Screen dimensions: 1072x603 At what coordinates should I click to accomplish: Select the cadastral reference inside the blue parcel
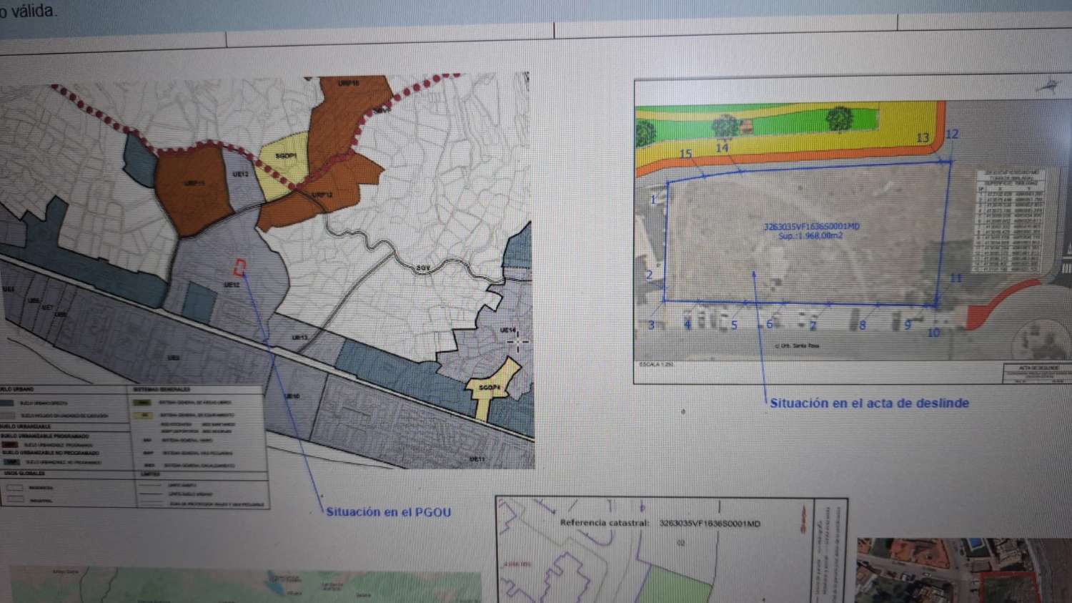tap(812, 227)
